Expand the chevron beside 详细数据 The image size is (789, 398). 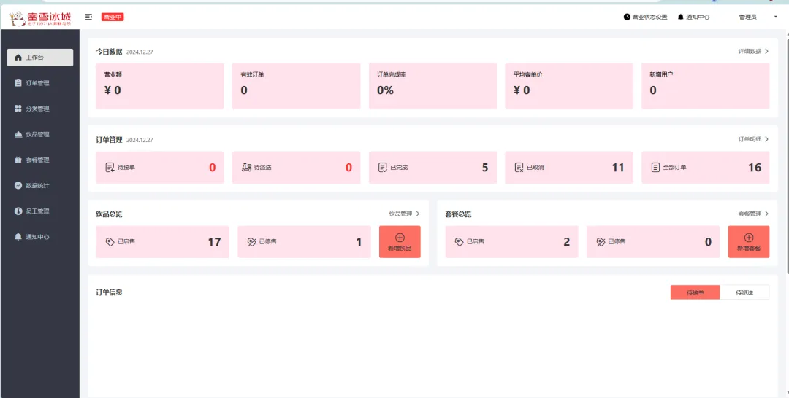tap(767, 51)
